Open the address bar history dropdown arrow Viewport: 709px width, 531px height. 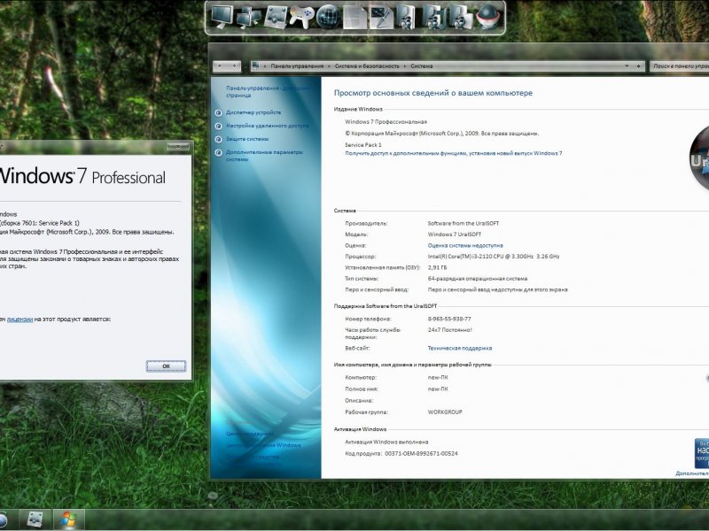[x=627, y=65]
